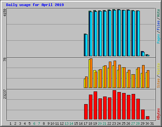Image resolution: width=162 pixels, height=127 pixels.
Task: Click day 17 on the x-axis
Action: (85, 124)
